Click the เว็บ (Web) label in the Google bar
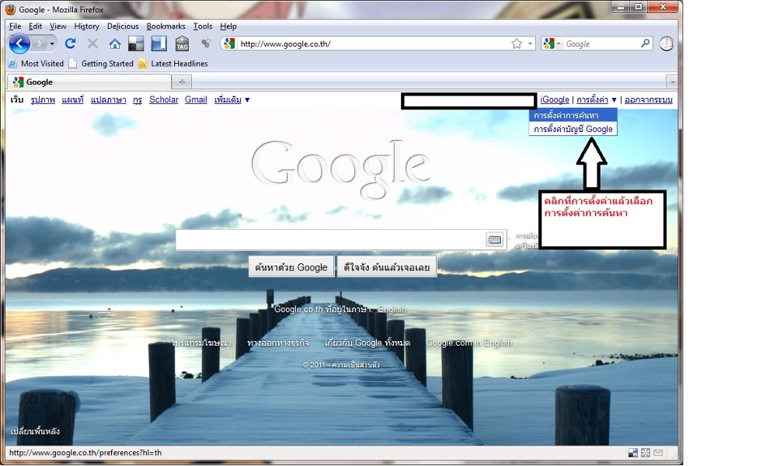759x466 pixels. click(x=17, y=99)
